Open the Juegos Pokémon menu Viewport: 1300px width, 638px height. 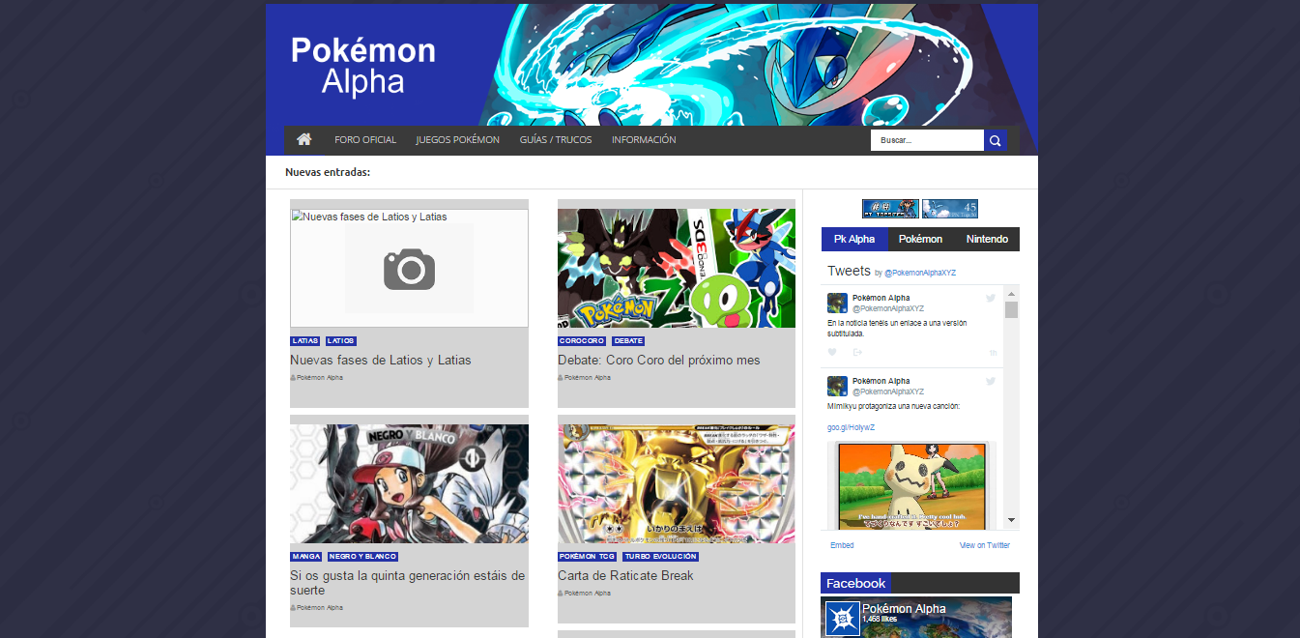click(457, 139)
